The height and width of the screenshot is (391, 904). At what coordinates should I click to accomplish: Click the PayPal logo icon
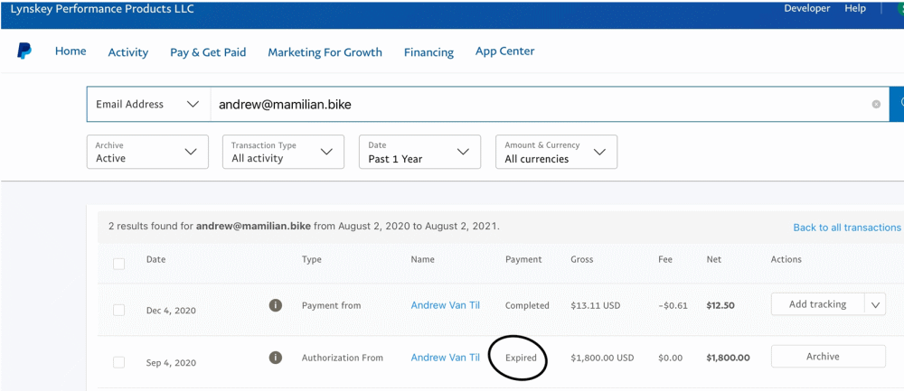click(x=24, y=51)
